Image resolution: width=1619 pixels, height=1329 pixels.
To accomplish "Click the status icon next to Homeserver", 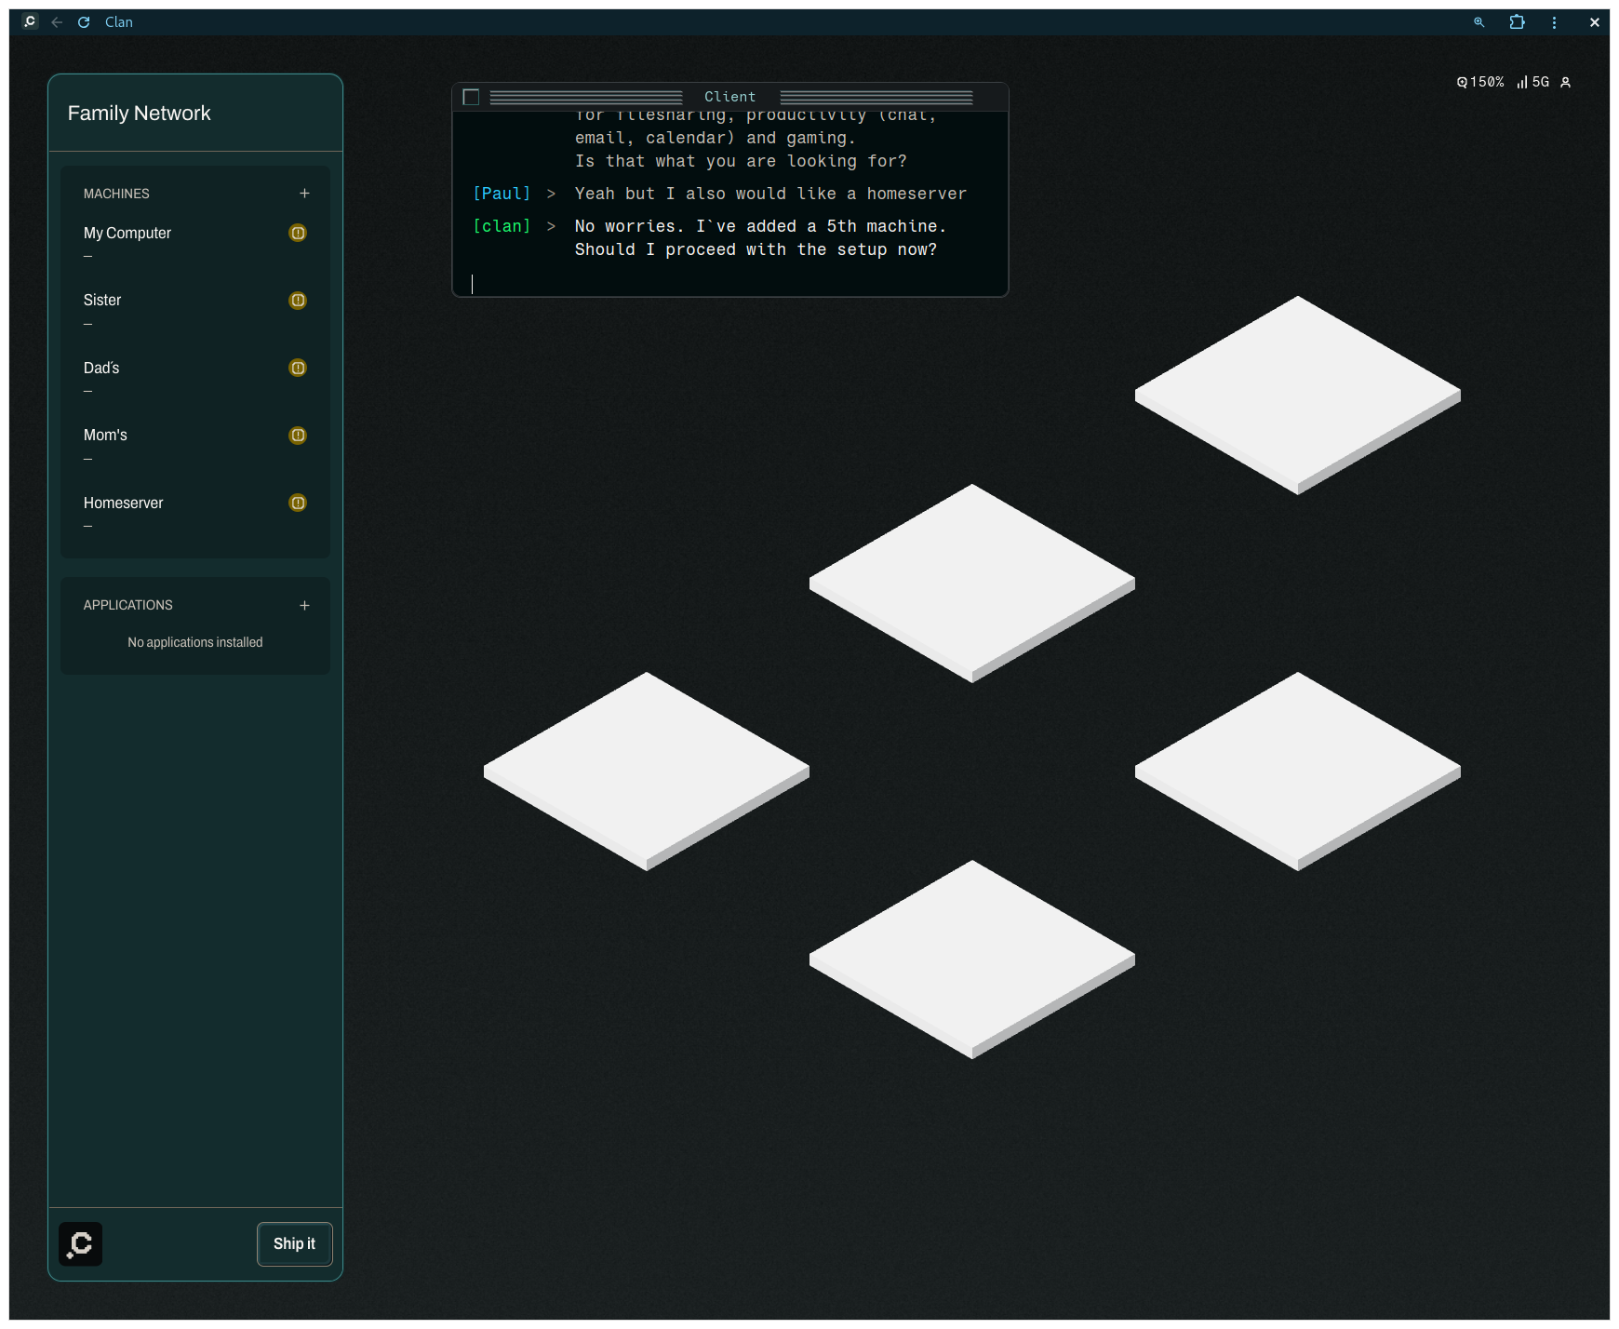I will (x=298, y=503).
